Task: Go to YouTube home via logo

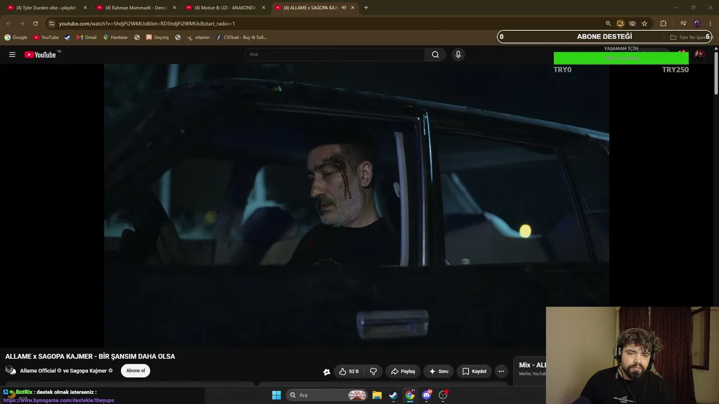Action: point(40,54)
